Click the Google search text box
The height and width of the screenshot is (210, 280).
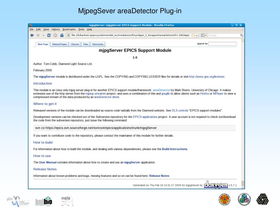tap(224, 35)
